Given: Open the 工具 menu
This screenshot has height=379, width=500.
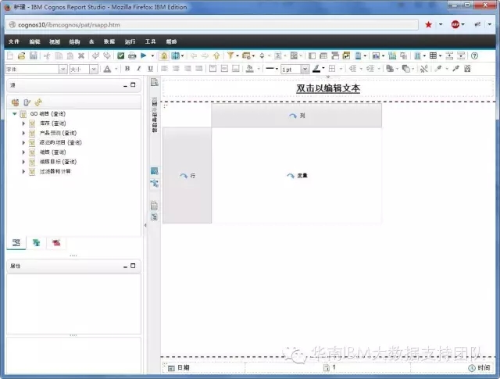Looking at the screenshot, I should tap(150, 41).
